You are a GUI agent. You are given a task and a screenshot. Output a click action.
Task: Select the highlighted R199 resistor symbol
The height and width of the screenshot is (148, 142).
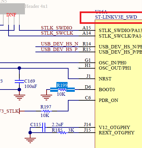[x=62, y=90]
